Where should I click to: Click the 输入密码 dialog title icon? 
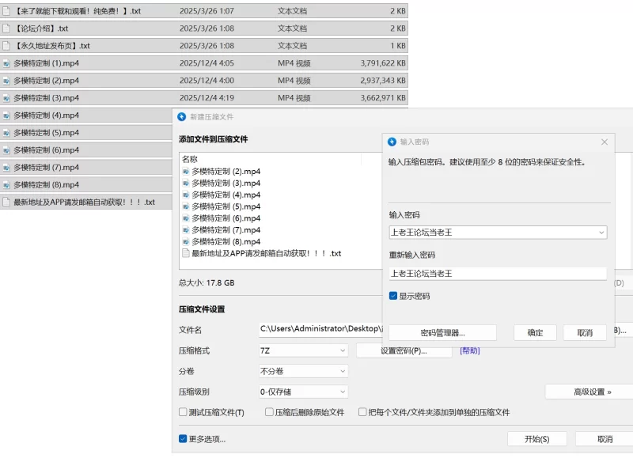pyautogui.click(x=392, y=142)
